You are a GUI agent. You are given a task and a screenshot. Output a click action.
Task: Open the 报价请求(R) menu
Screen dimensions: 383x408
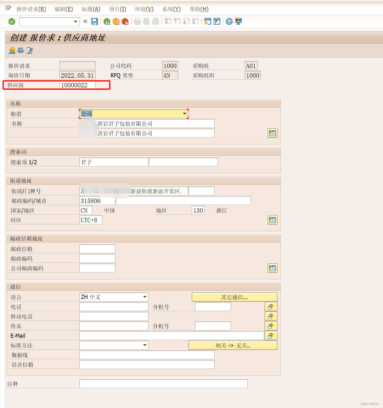click(31, 9)
